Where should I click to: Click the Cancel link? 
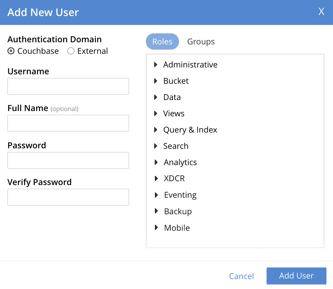click(241, 276)
